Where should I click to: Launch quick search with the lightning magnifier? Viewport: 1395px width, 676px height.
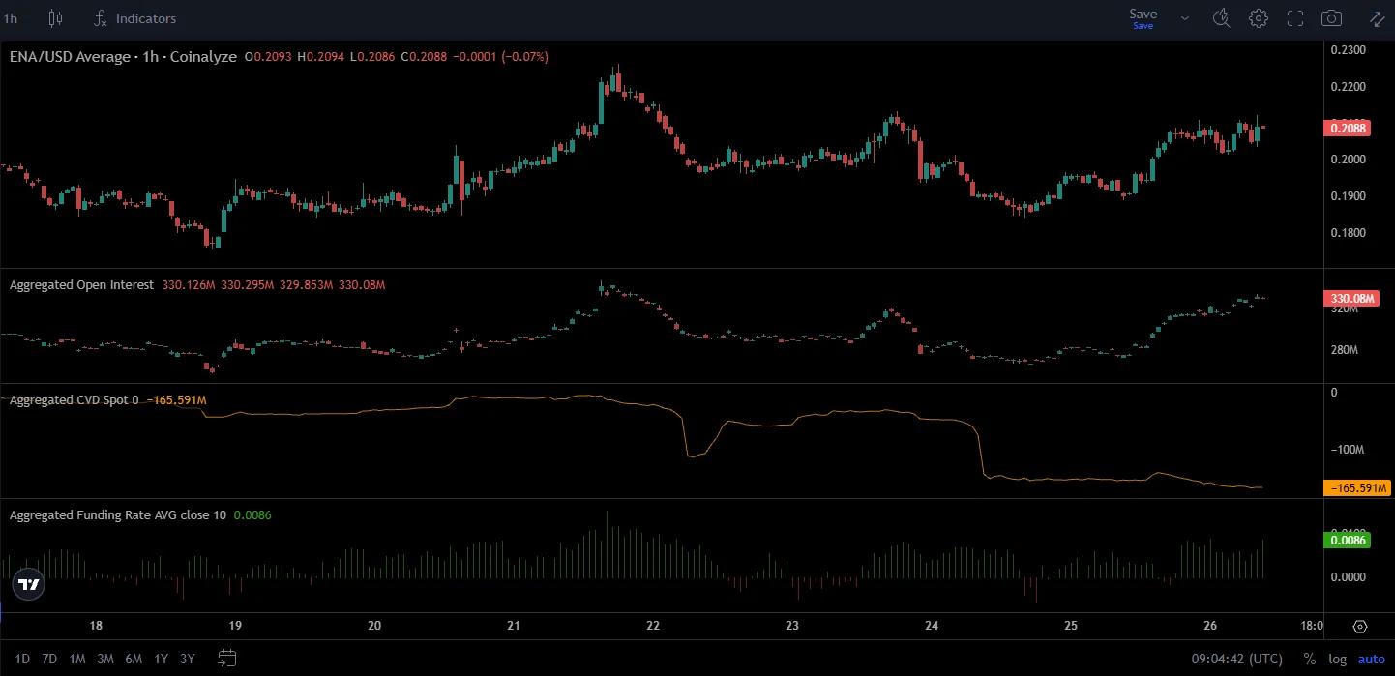click(x=1222, y=18)
